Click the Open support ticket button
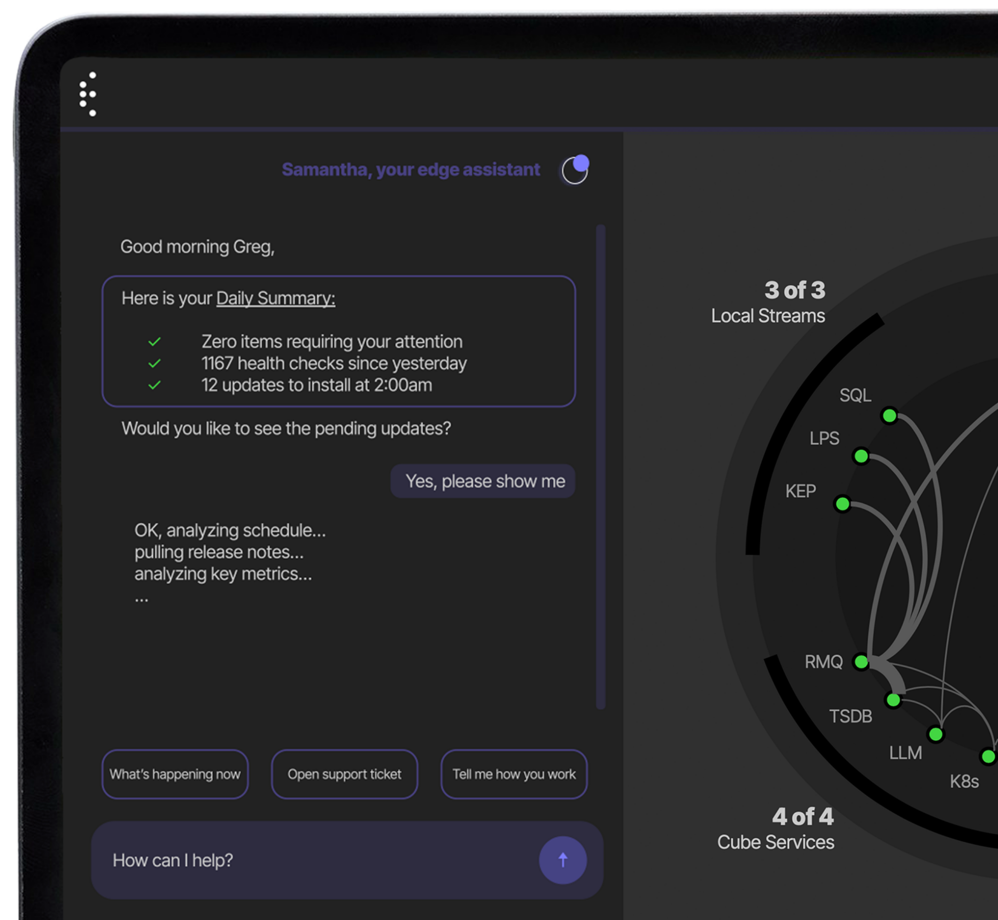The width and height of the screenshot is (998, 920). point(345,774)
